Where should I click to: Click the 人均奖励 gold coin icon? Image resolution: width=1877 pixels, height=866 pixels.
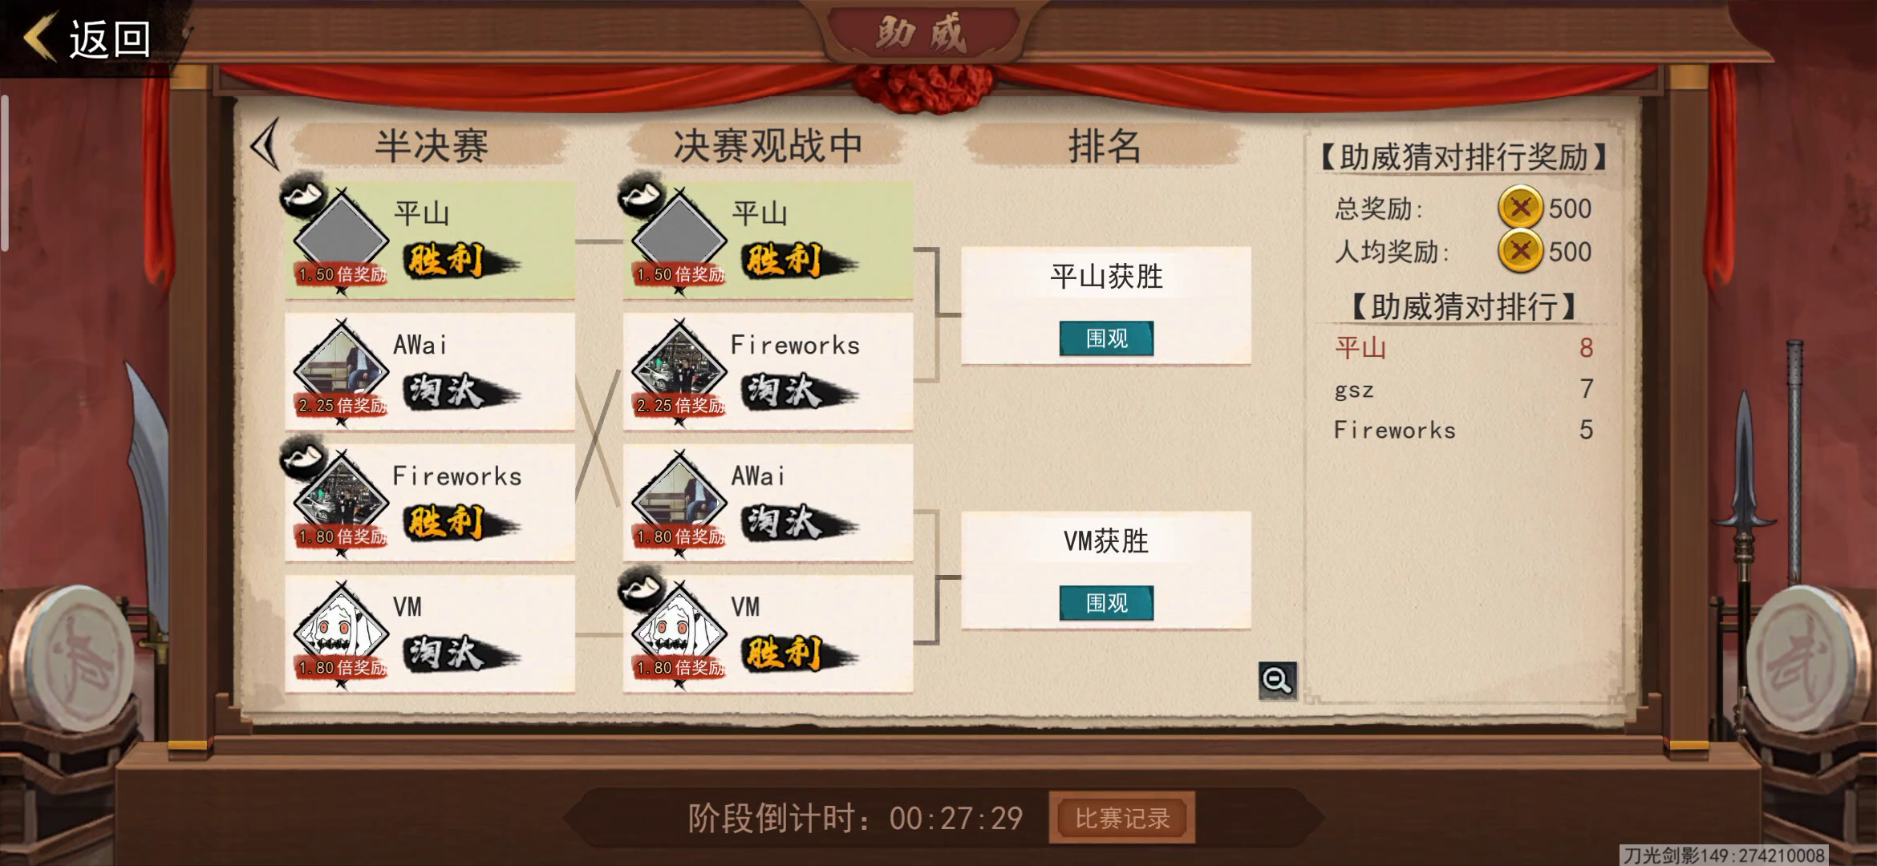pos(1520,251)
